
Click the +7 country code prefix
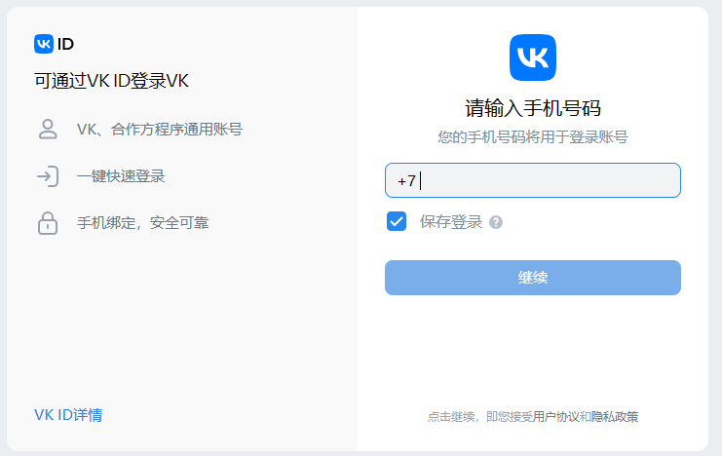click(x=406, y=181)
